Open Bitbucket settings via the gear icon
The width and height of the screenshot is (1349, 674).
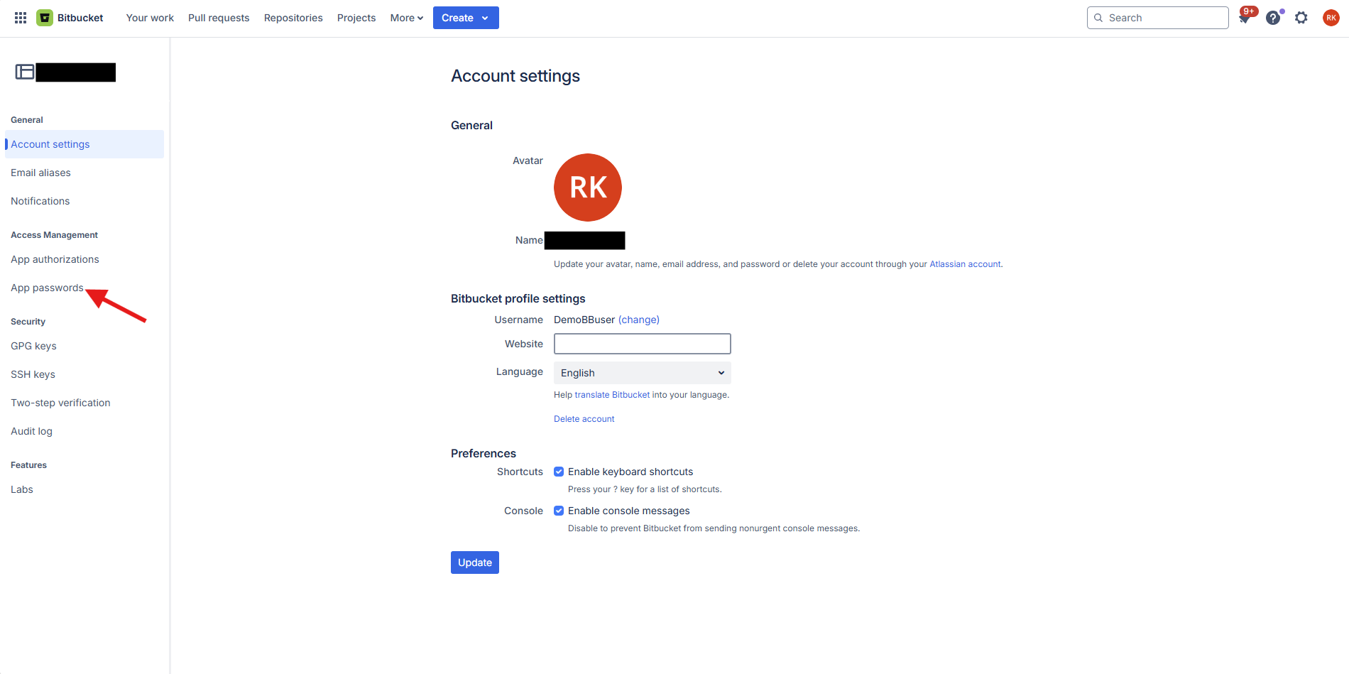click(x=1301, y=17)
